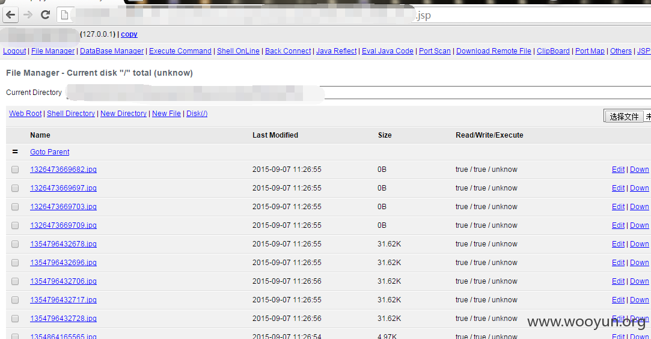Screen dimensions: 651x339
Task: Tick checkbox for 1326473669682.jpg
Action: [15, 169]
